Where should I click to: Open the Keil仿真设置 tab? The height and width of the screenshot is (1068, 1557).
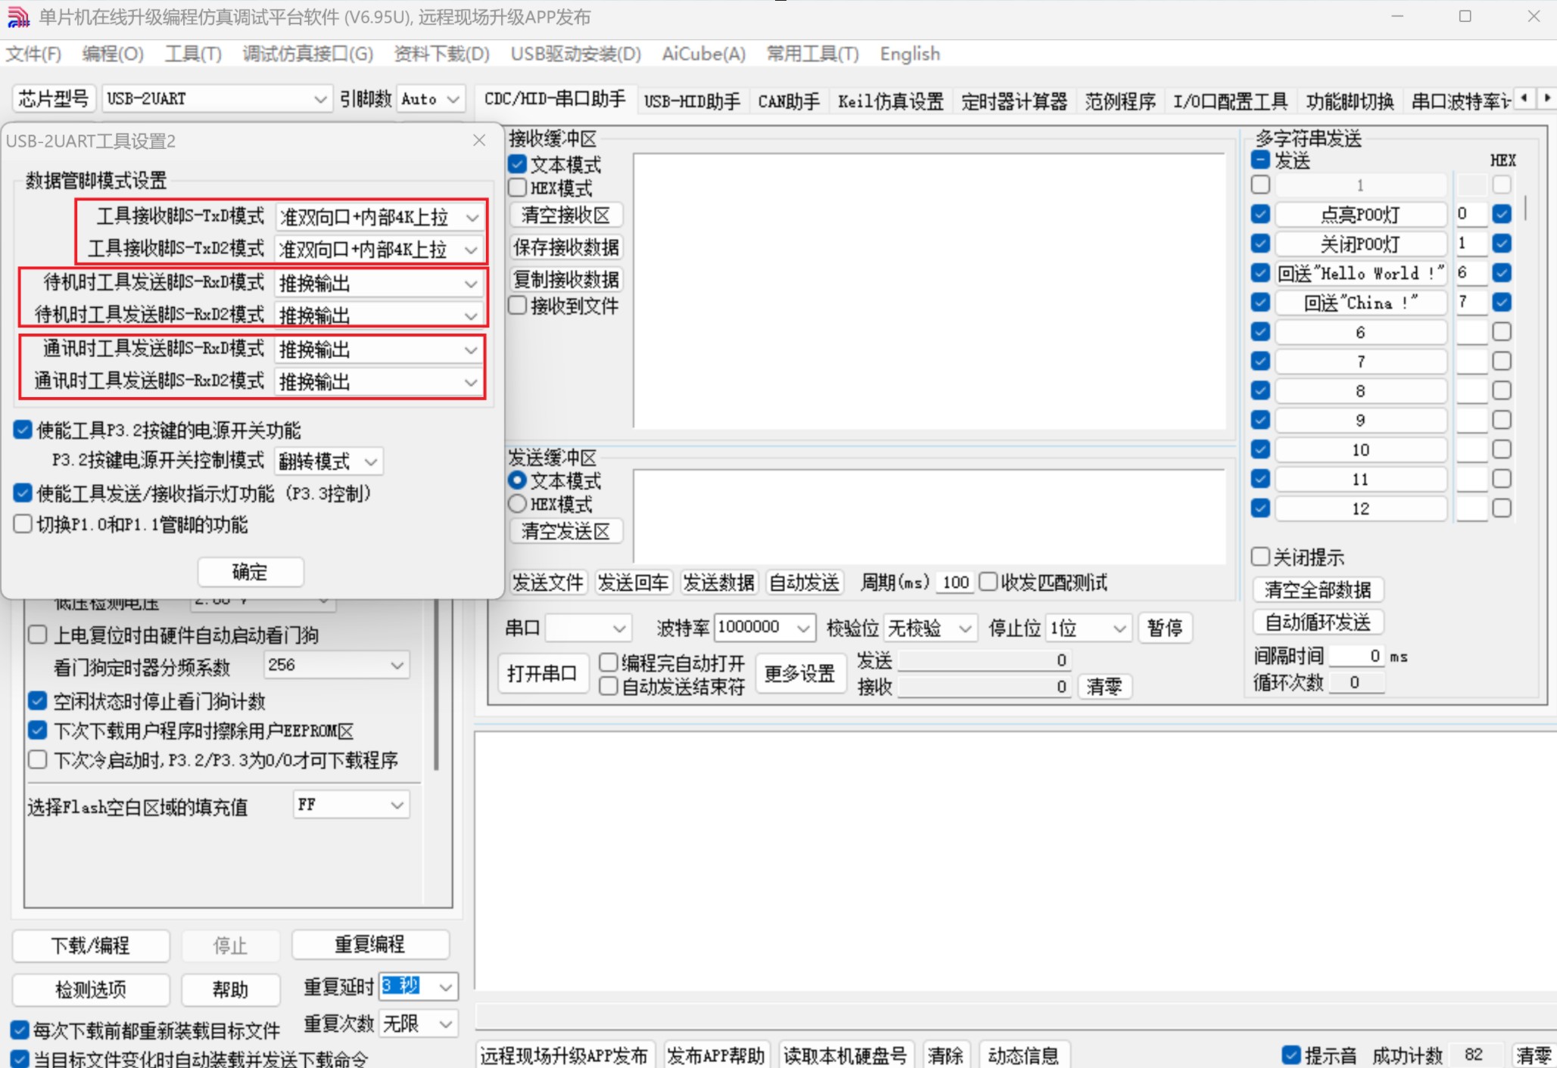click(890, 101)
